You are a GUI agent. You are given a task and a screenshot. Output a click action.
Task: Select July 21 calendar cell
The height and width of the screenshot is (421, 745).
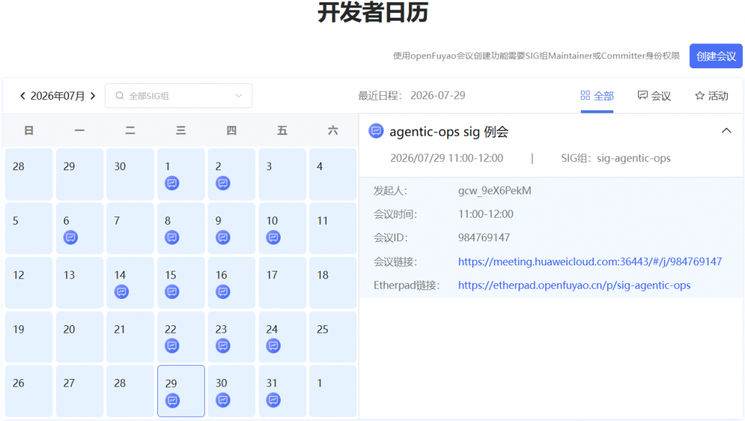coord(130,337)
